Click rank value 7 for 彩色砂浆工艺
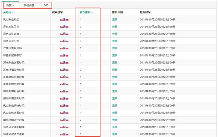 [81, 27]
